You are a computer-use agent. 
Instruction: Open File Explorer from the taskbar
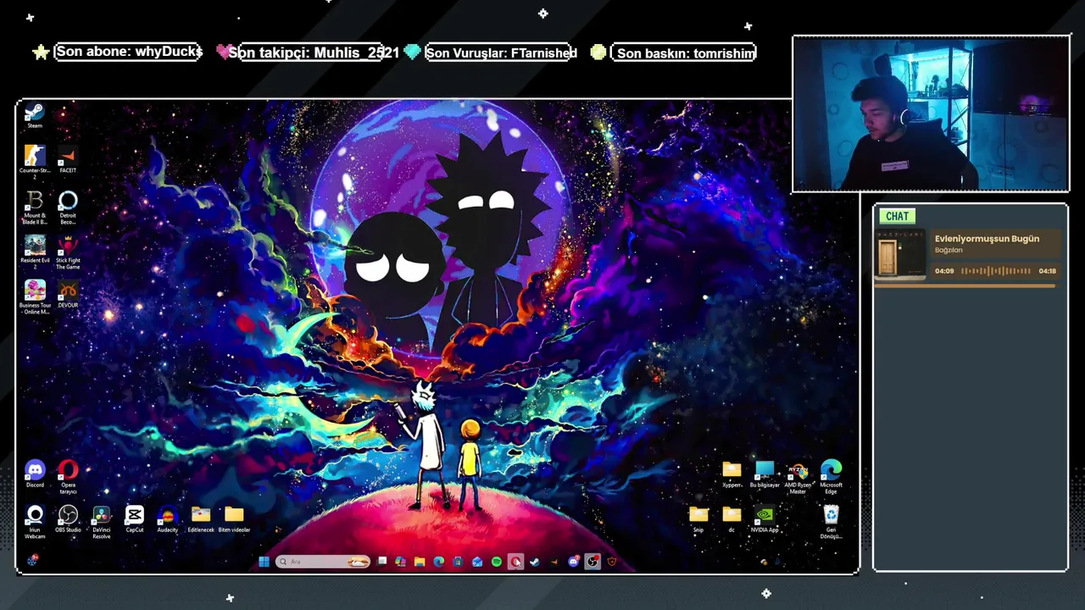click(x=420, y=562)
